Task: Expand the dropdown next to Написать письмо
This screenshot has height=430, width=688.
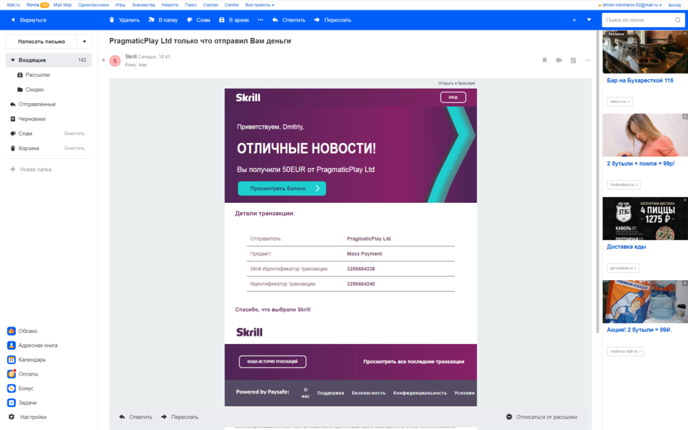Action: tap(85, 42)
